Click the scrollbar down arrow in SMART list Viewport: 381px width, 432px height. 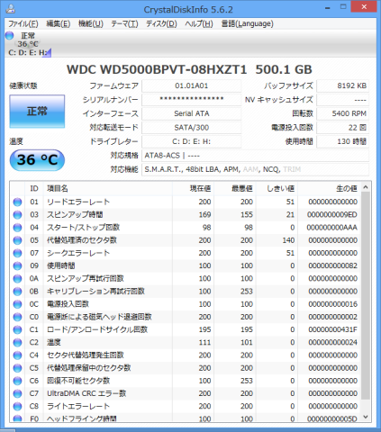366,417
